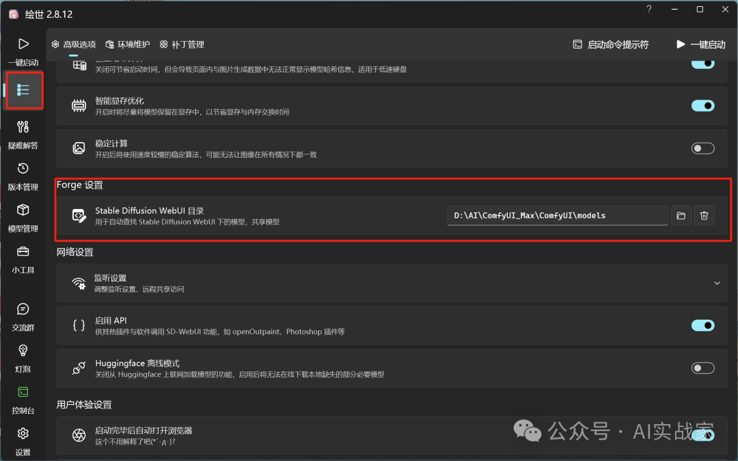Click the Huggingface 离线模式 plug icon
This screenshot has height=461, width=738.
(79, 368)
